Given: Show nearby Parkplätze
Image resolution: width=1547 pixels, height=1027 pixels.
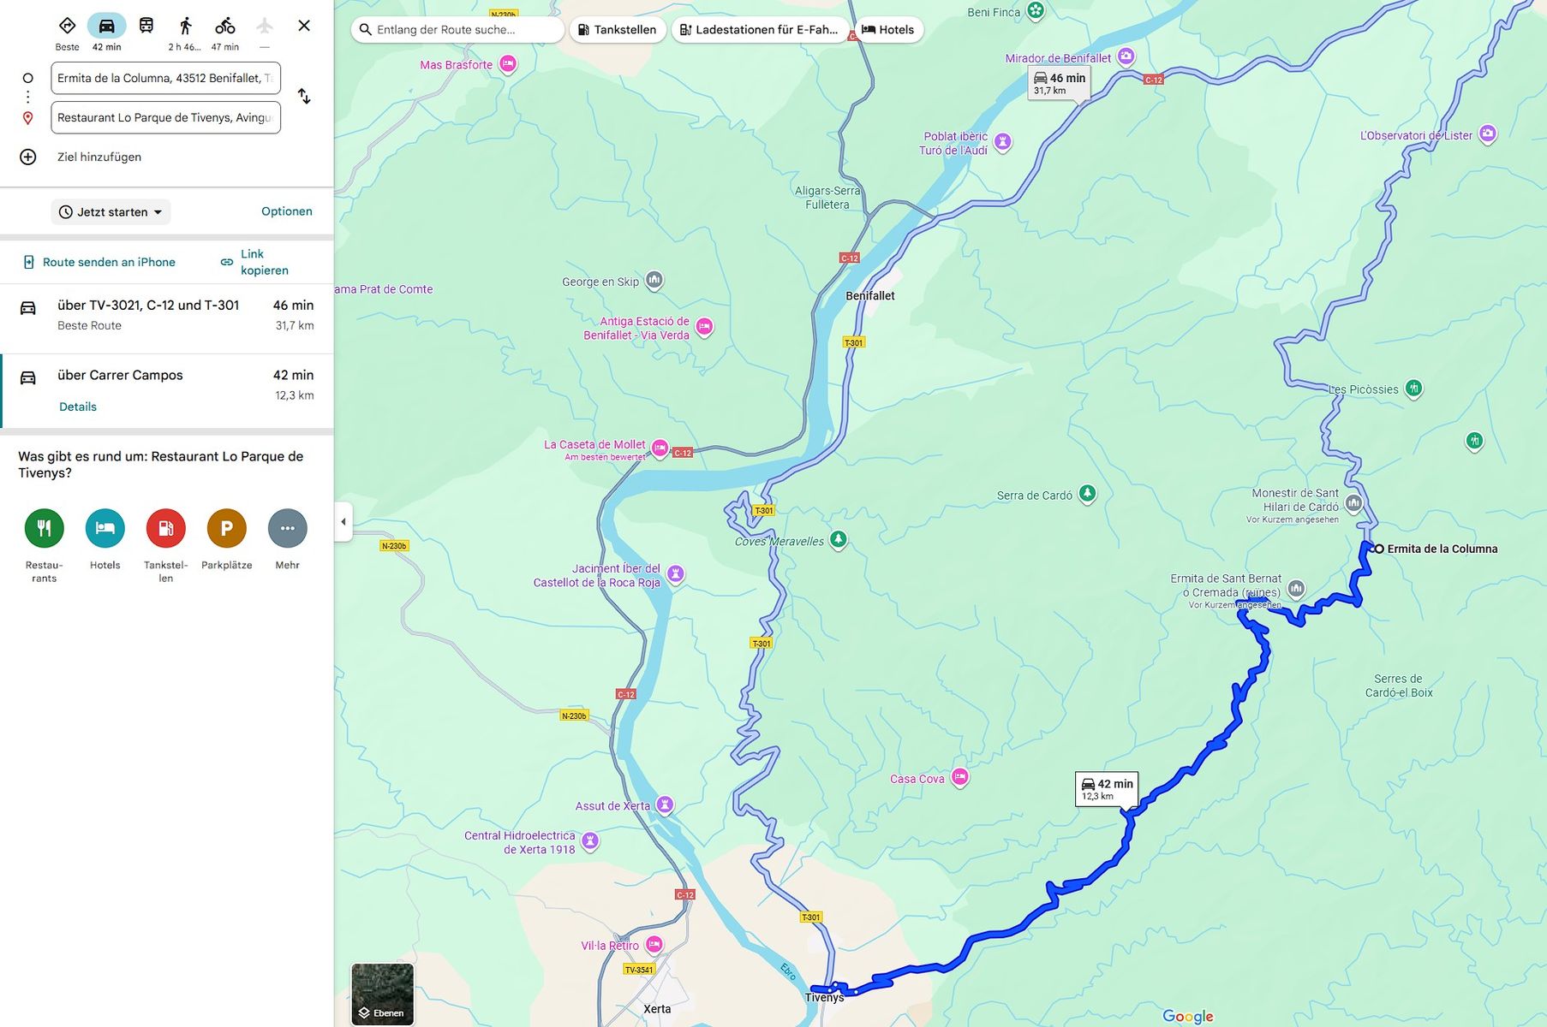Looking at the screenshot, I should pyautogui.click(x=227, y=528).
